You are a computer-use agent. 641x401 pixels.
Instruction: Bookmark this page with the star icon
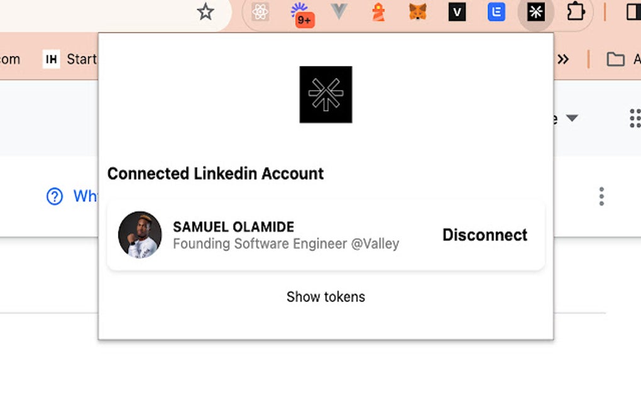[205, 12]
